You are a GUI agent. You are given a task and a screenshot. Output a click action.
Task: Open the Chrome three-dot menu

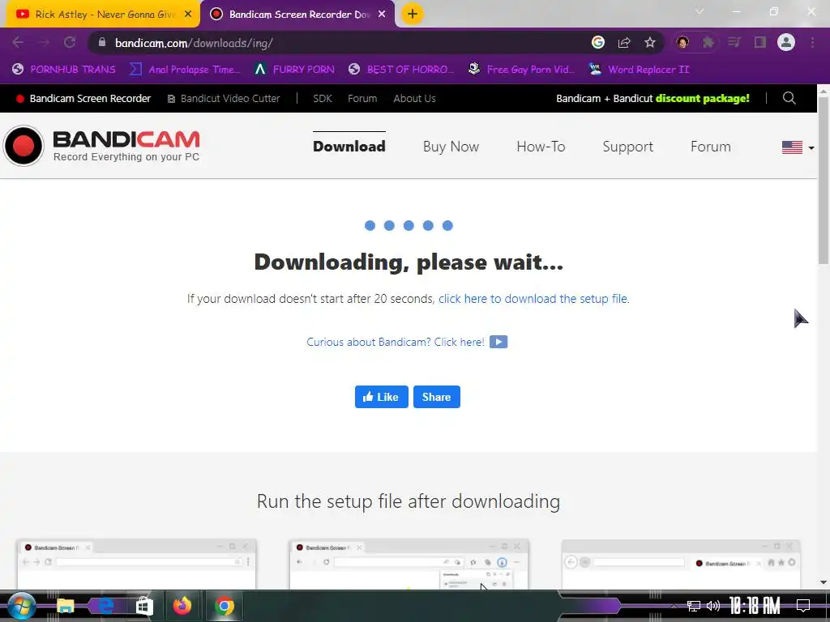(812, 42)
